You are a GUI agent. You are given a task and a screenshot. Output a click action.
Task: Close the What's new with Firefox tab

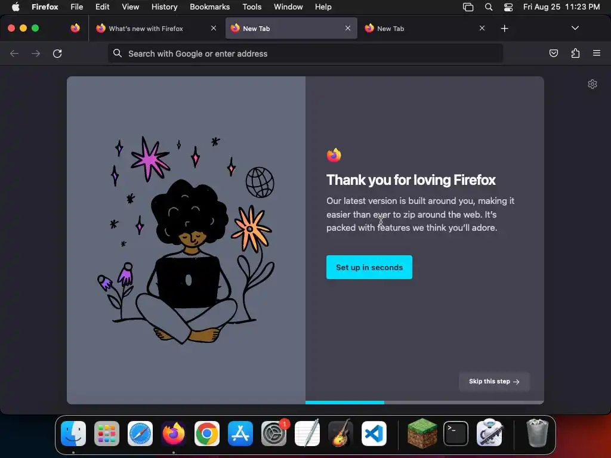tap(214, 28)
